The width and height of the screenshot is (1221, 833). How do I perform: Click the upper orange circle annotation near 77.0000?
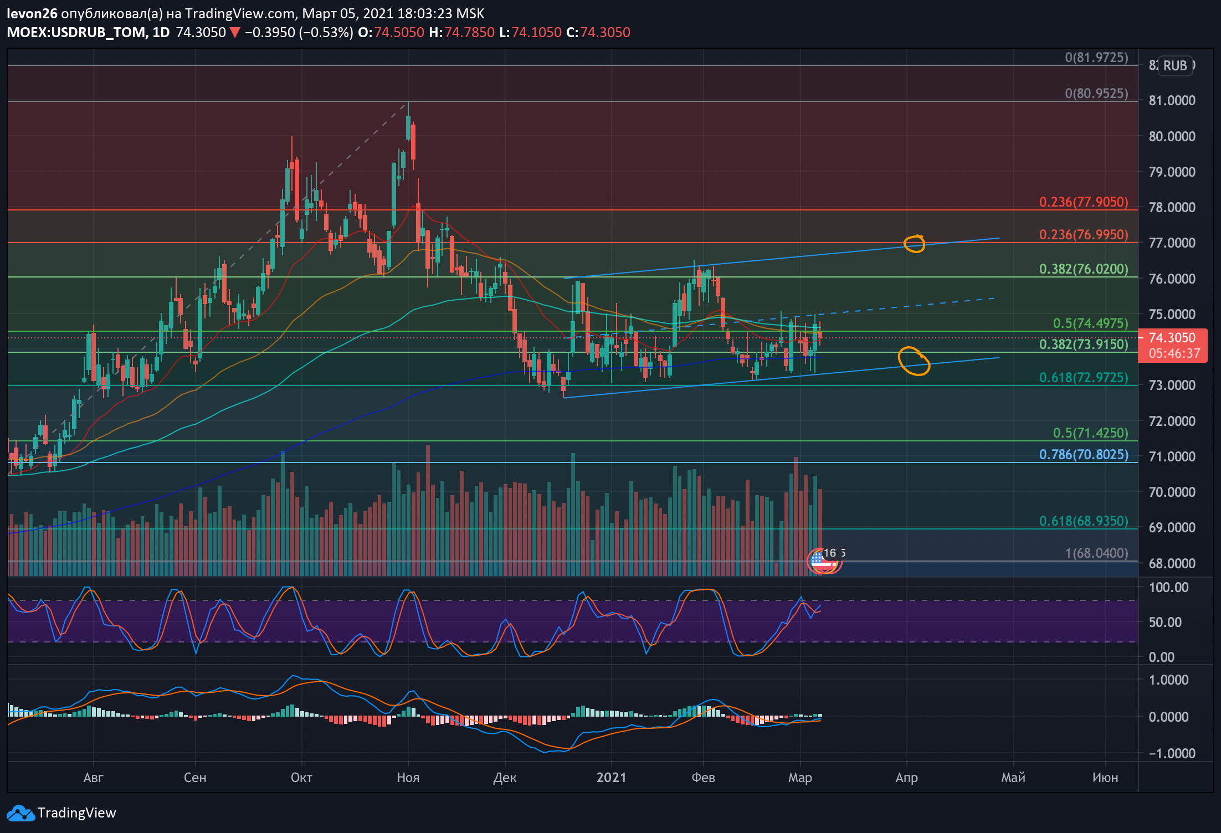(914, 243)
